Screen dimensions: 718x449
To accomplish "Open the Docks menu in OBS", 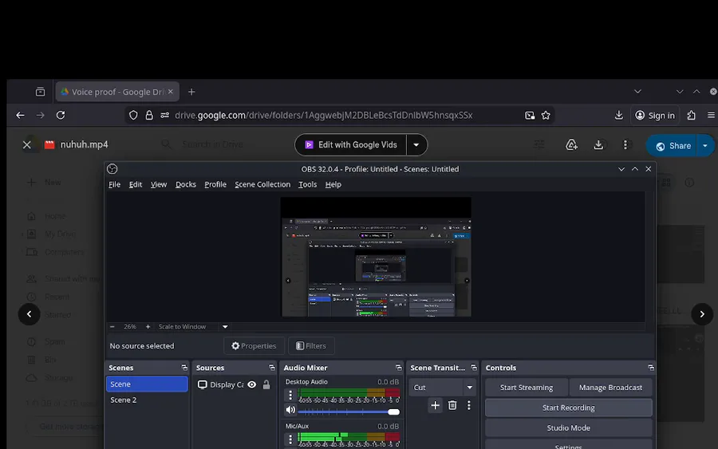I will point(185,184).
